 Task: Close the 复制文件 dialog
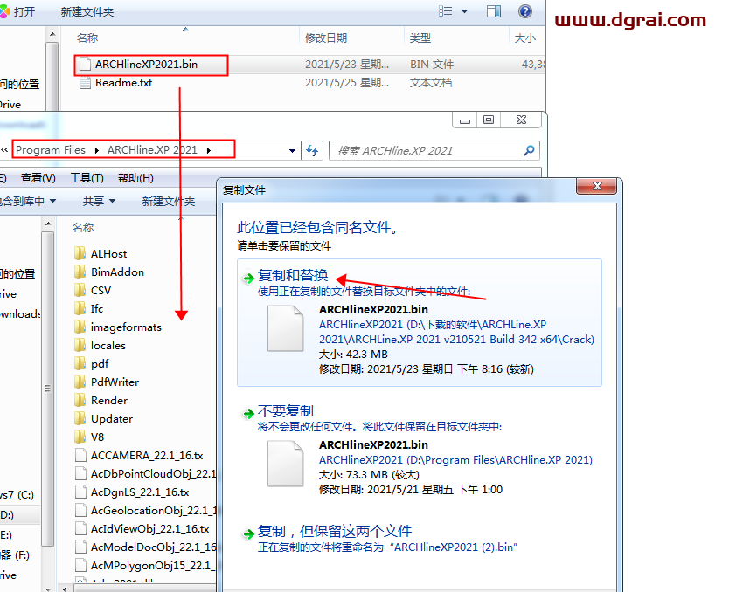click(597, 186)
